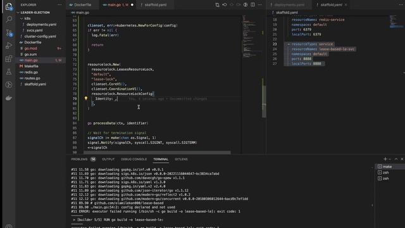Close the bottom panel
The width and height of the screenshot is (405, 228).
click(402, 159)
